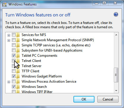The height and width of the screenshot is (108, 124).
Task: Dismiss the dialog with the Cancel button
Action: 108,99
